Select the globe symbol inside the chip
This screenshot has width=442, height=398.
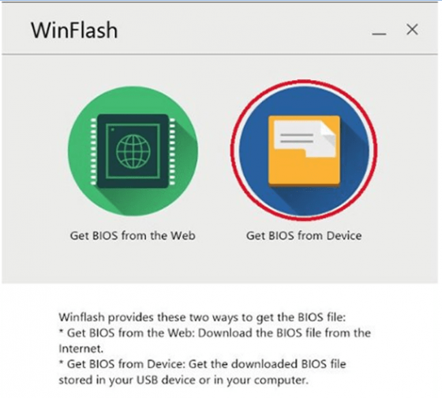(133, 151)
